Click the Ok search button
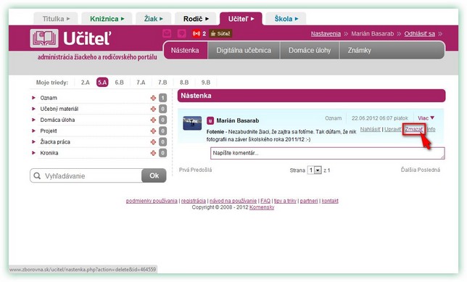 click(154, 175)
